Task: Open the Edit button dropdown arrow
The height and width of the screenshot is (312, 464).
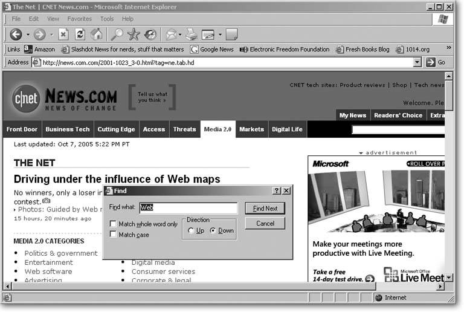Action: click(x=220, y=35)
